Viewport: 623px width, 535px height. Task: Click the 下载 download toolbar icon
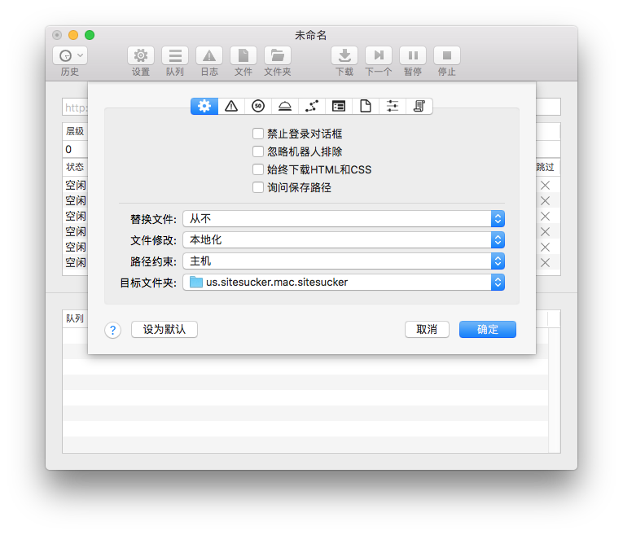pyautogui.click(x=344, y=55)
